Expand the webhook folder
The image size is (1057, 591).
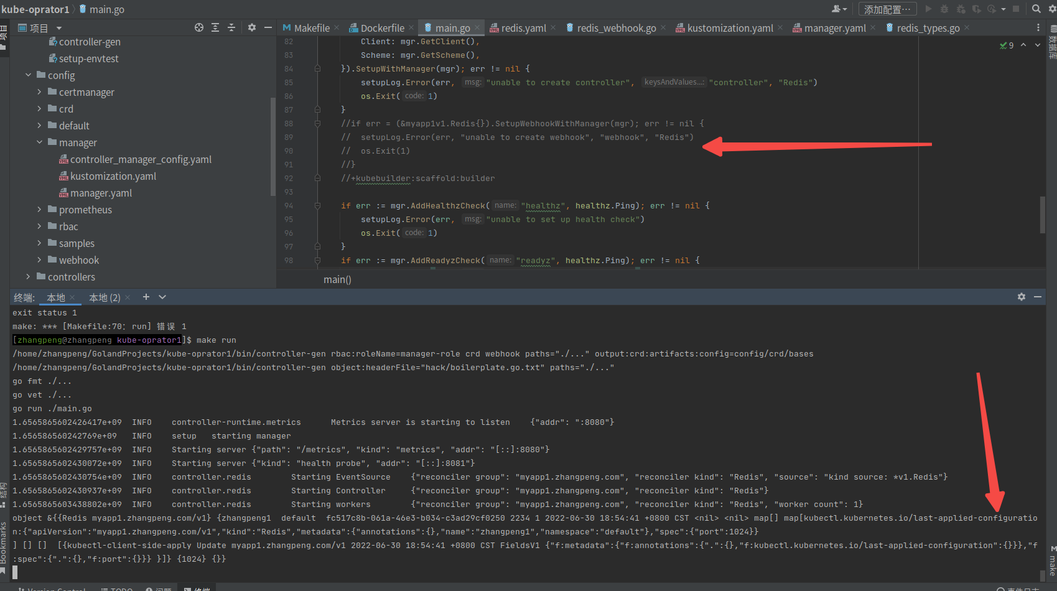click(39, 260)
